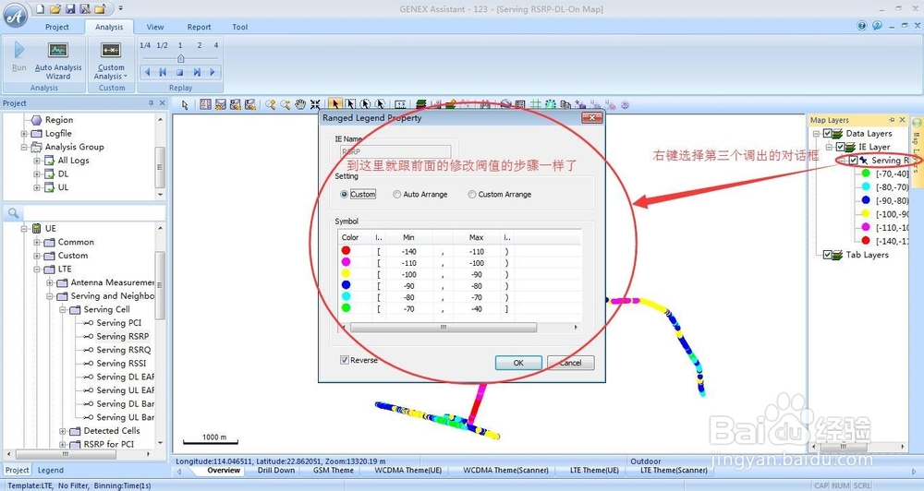Toggle the Data Layers checkbox

pos(827,134)
